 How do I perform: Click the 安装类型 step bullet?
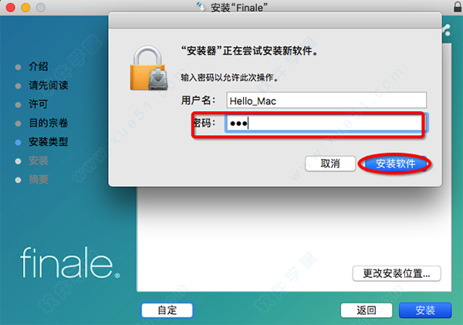coord(18,142)
